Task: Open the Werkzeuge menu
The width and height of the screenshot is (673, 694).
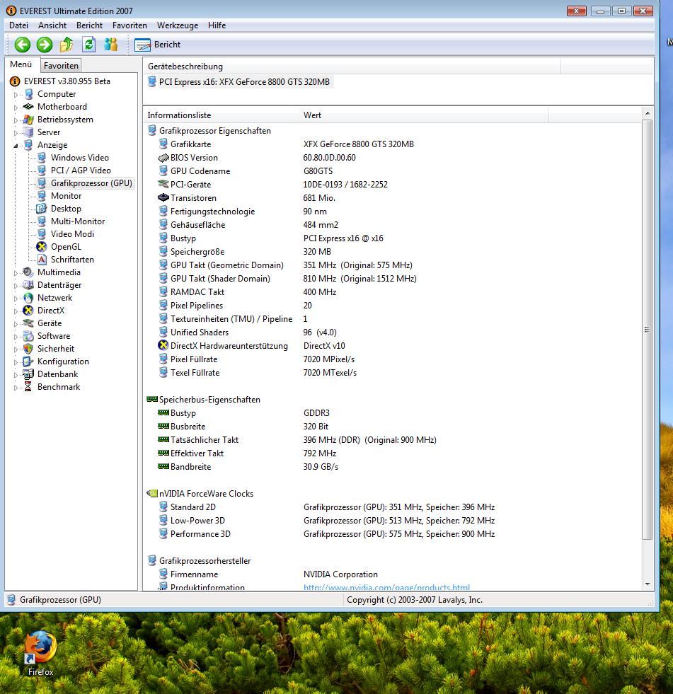Action: pos(178,25)
